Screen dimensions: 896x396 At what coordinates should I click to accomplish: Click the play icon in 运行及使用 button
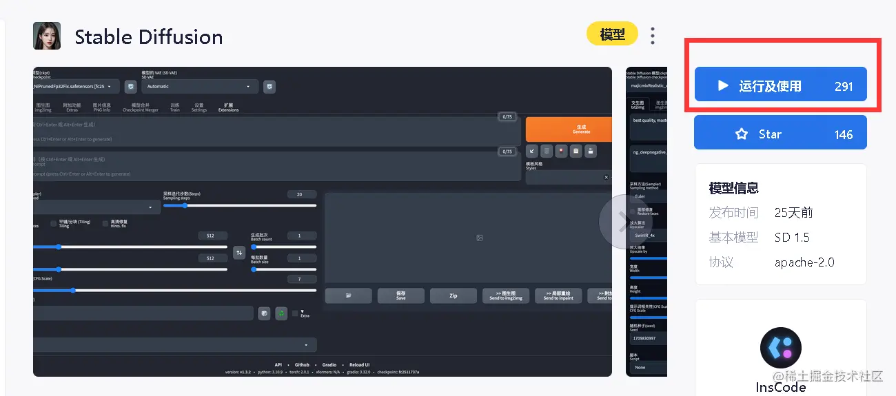723,85
